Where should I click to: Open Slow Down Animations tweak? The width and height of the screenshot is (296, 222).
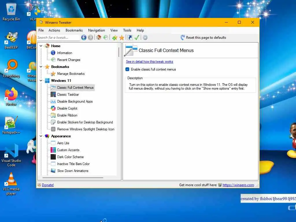click(73, 171)
